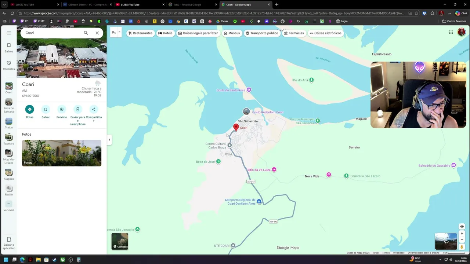
Task: Open Outros favoritos bookmarks folder
Action: tap(454, 21)
